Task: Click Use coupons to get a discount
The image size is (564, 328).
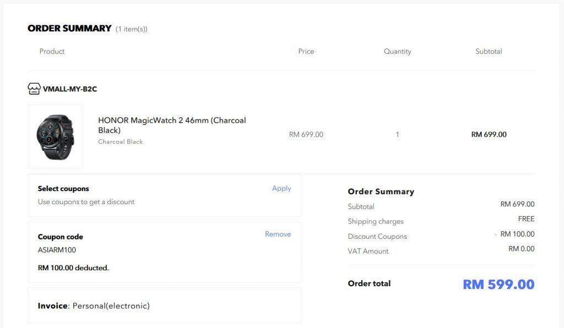Action: point(86,202)
